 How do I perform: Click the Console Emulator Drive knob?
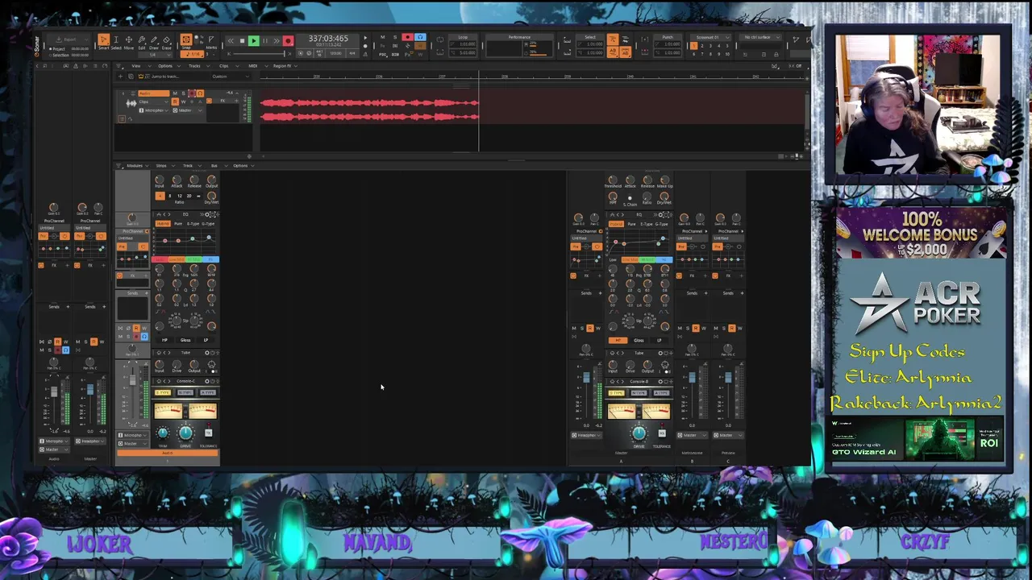tap(185, 433)
